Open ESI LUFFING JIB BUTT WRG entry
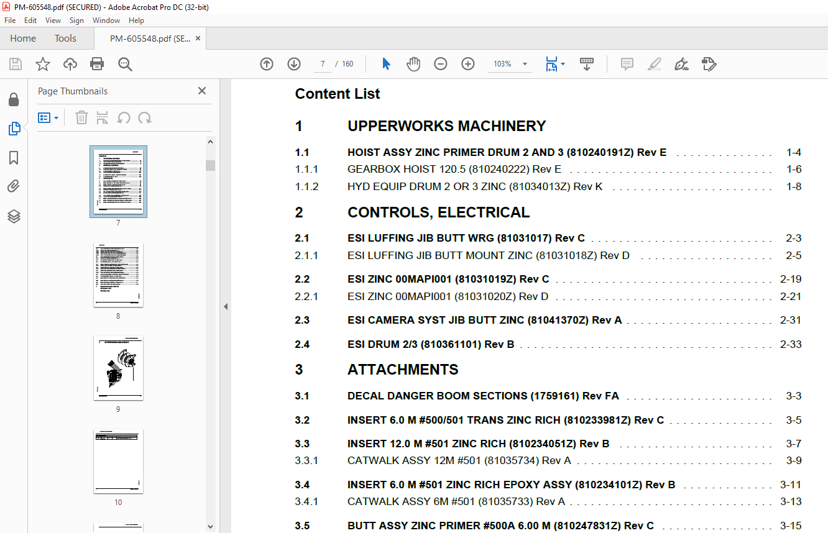 (466, 238)
